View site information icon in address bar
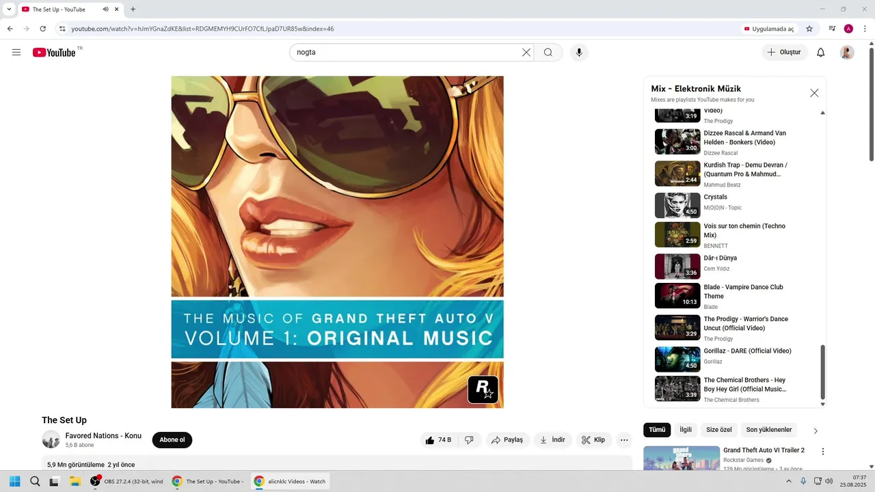The width and height of the screenshot is (875, 492). (62, 29)
